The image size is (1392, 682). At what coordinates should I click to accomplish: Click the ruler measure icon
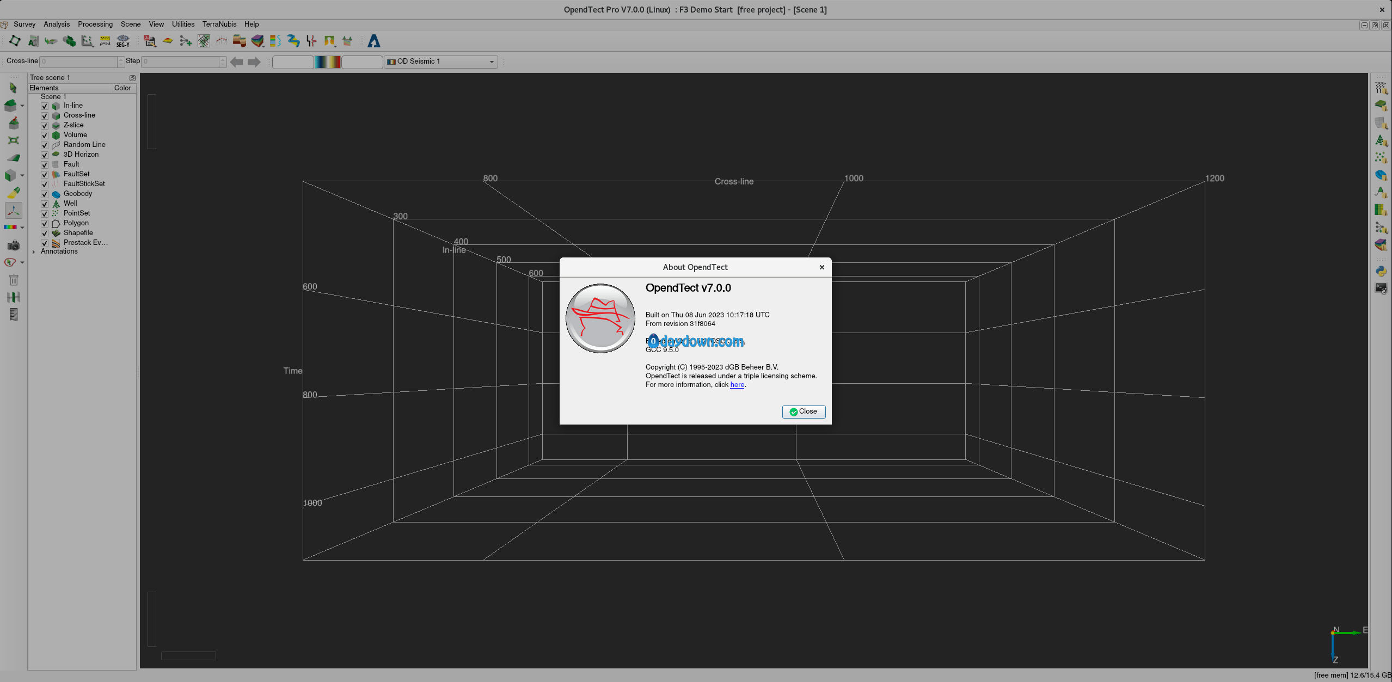14,314
